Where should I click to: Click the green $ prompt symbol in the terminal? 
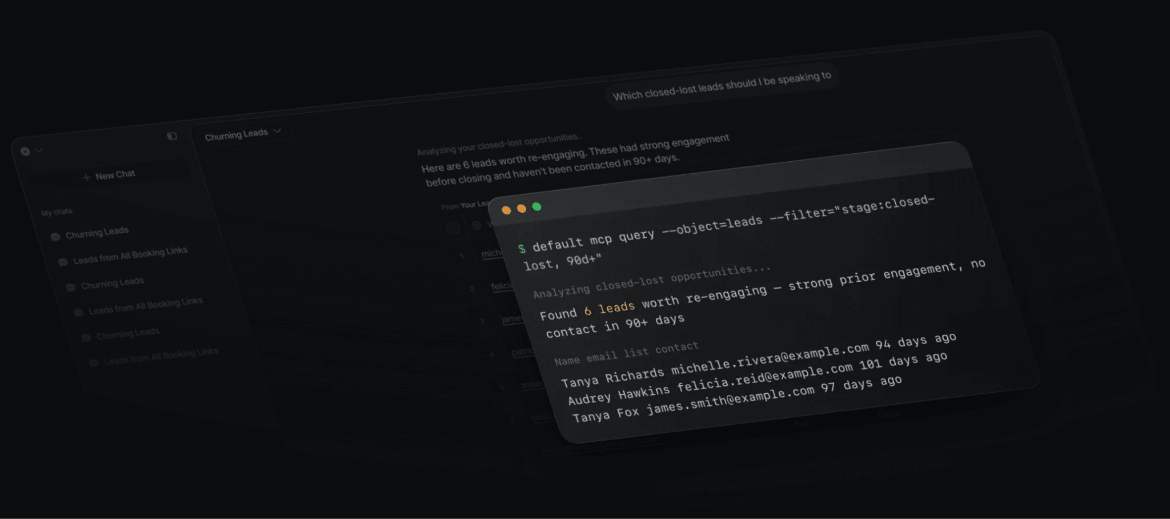522,249
